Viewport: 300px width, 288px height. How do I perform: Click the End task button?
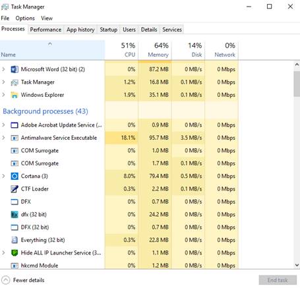(278, 280)
